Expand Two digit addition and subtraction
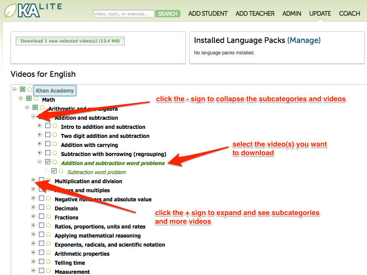367x275 pixels. pos(40,135)
